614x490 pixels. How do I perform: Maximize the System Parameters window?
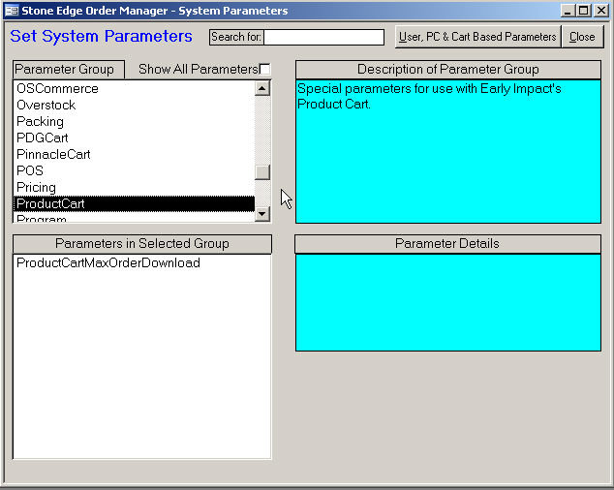(584, 11)
